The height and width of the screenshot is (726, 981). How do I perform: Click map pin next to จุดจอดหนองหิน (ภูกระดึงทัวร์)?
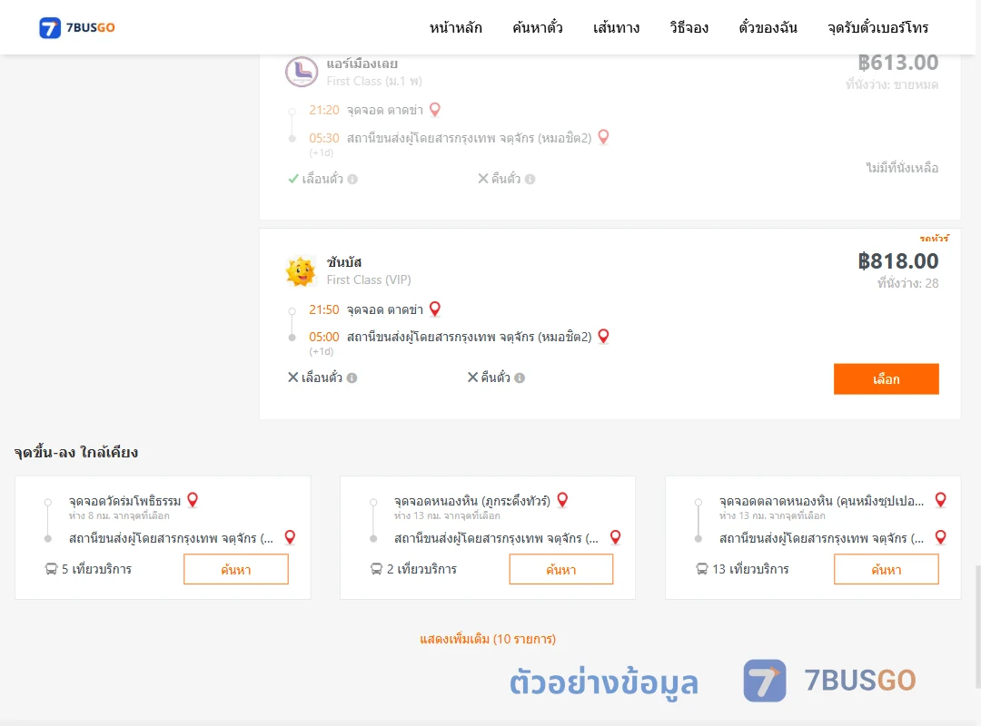coord(562,500)
